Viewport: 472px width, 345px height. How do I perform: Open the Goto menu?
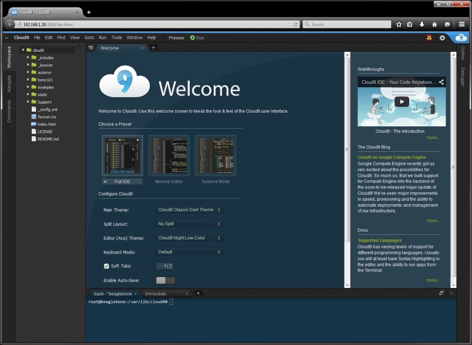89,38
